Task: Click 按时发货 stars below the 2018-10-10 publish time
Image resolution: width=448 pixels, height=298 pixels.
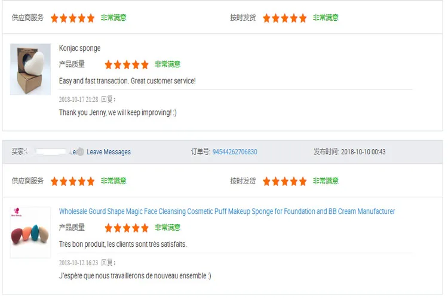Action: 284,181
